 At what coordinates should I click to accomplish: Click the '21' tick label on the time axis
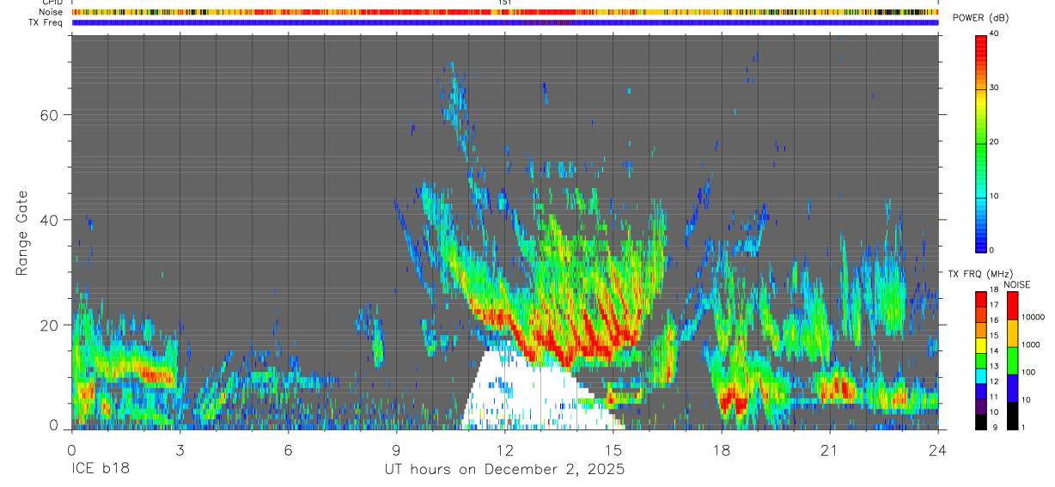click(829, 450)
